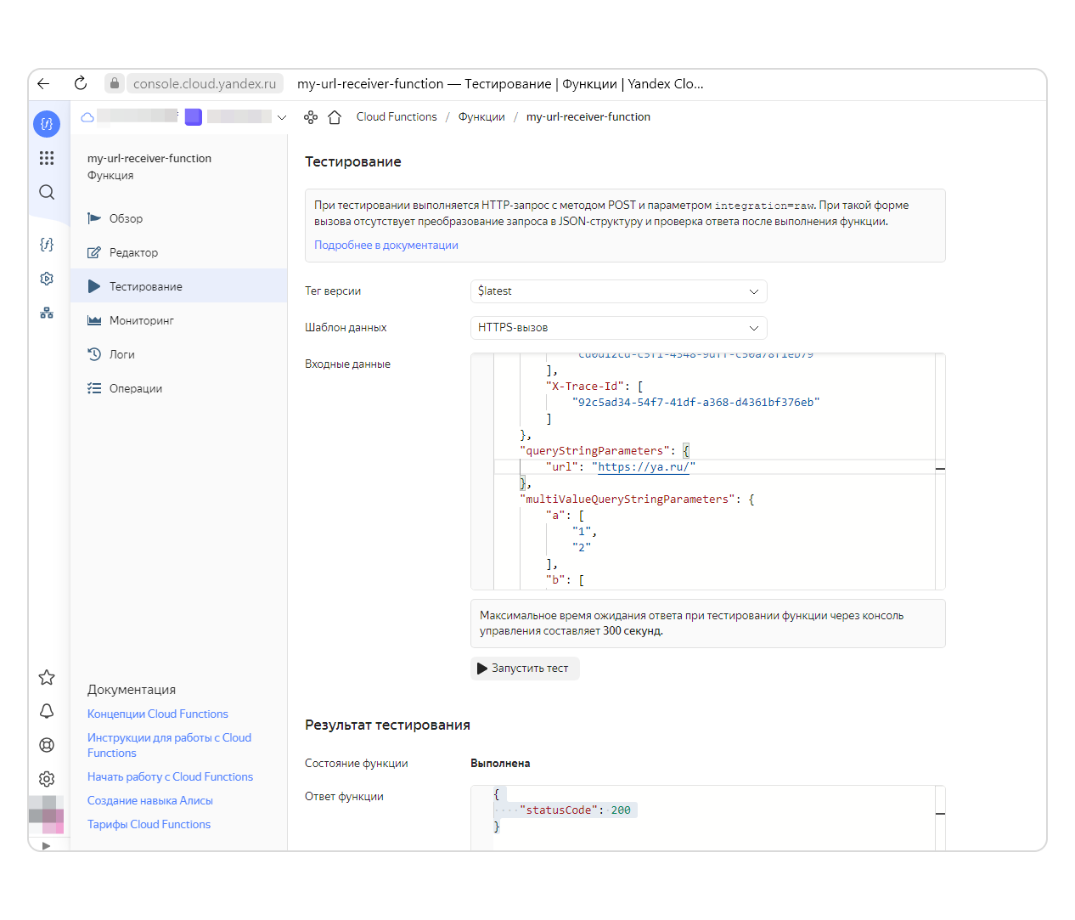Run the test with Запустить тест
The image size is (1075, 920).
coord(525,669)
